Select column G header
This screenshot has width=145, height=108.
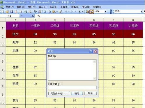(x=133, y=20)
